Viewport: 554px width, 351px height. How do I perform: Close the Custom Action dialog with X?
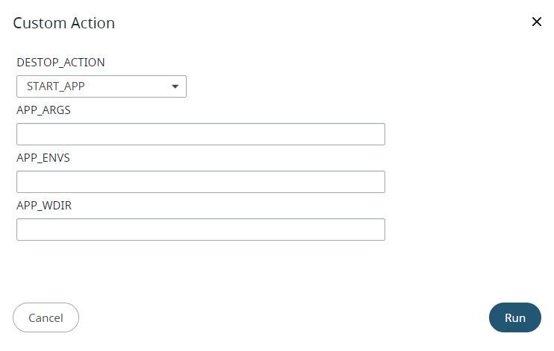(x=536, y=22)
